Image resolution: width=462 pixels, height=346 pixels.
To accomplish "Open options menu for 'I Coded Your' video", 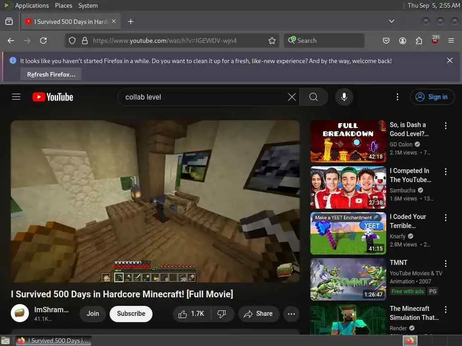I will click(445, 218).
